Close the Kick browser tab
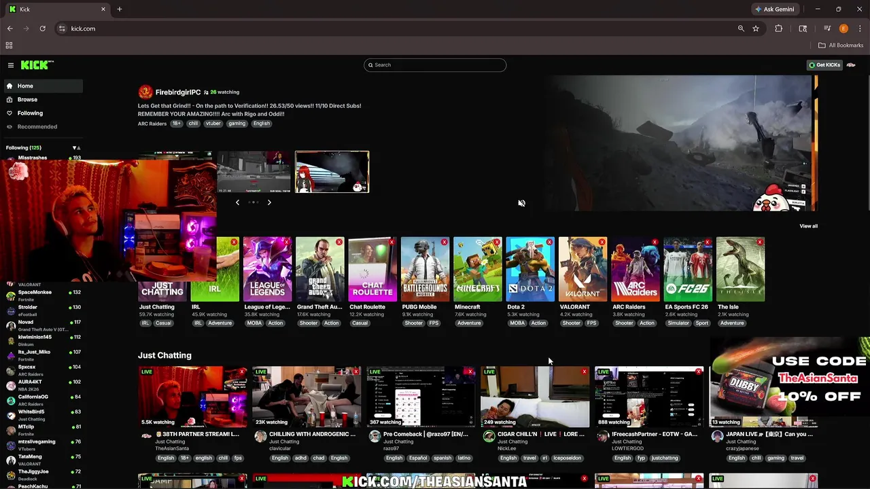Screen dimensions: 870x489 (103, 10)
